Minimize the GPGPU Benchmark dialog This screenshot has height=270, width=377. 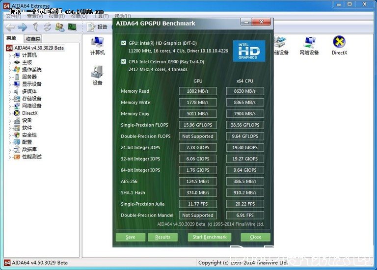pos(246,23)
